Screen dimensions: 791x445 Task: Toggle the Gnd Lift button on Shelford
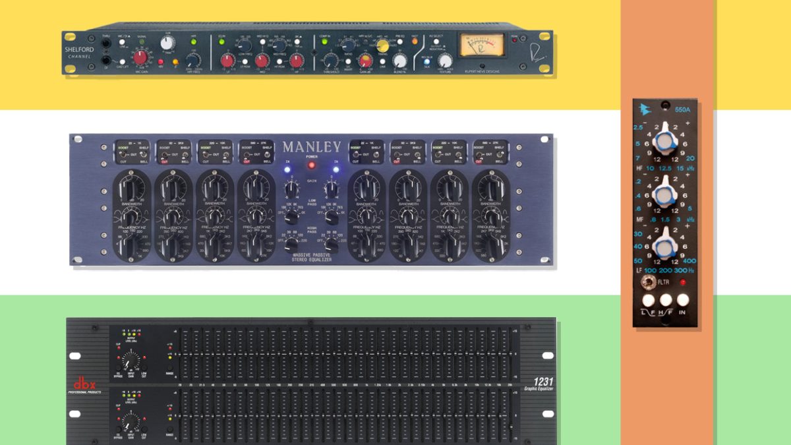click(123, 61)
